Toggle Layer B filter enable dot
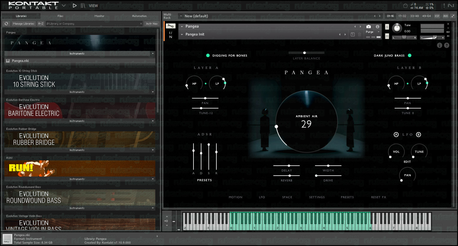Screen dimensions: 458x246 (408, 84)
